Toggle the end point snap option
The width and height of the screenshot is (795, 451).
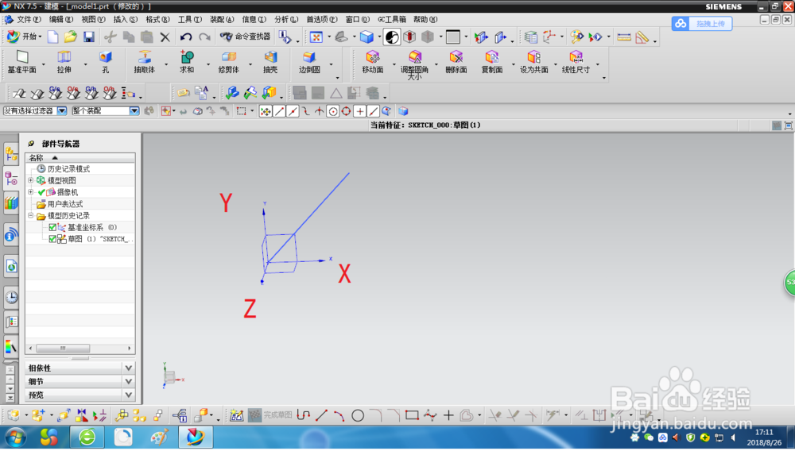pos(279,111)
